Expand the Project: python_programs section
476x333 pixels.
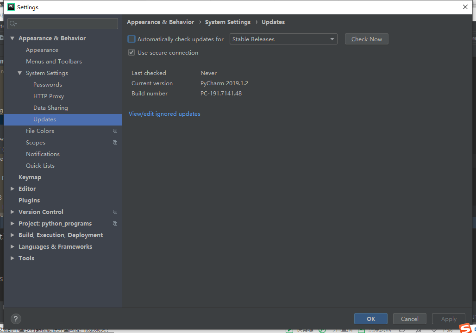(13, 223)
